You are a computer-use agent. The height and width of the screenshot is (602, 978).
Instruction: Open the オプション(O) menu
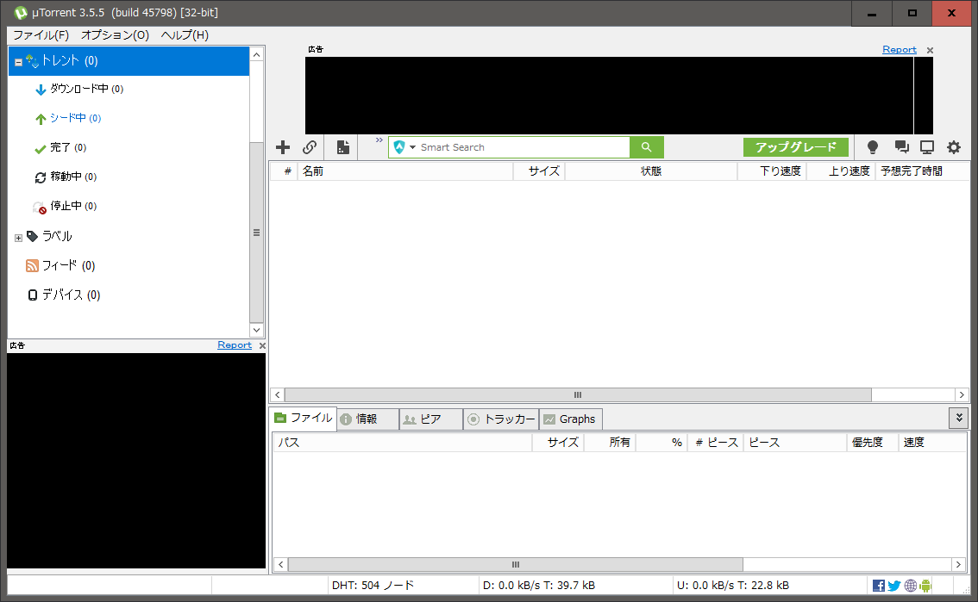[115, 35]
